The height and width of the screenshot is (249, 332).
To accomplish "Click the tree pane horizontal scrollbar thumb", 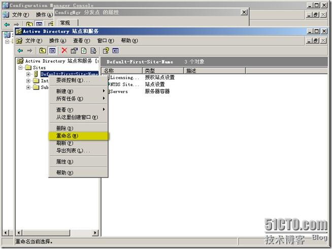I will (x=46, y=233).
